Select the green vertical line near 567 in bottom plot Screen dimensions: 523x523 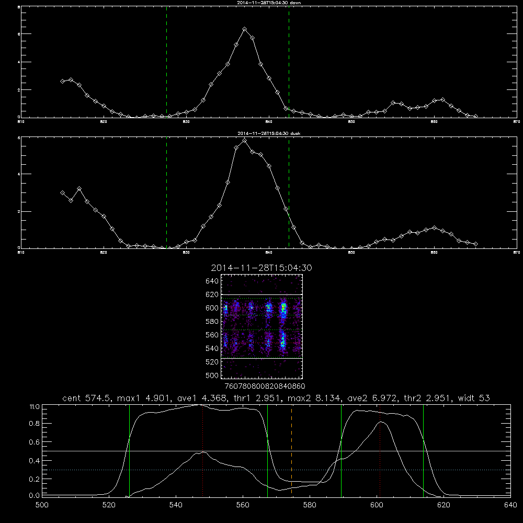pos(267,451)
